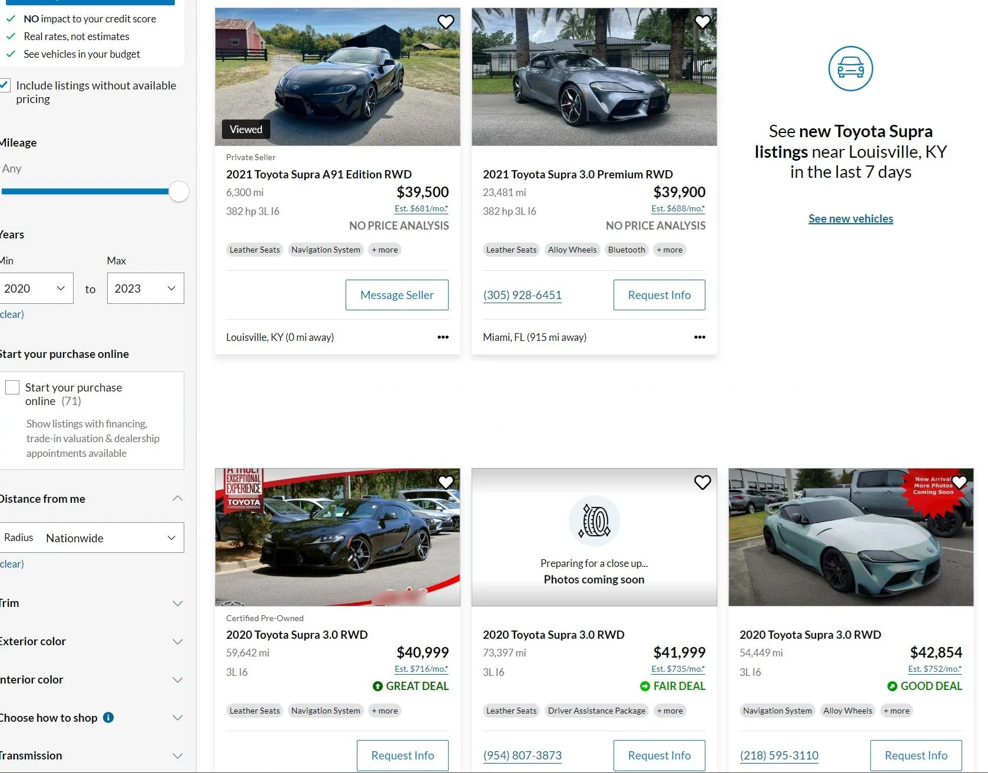Click Alloy Wheels tag on the $42,854 Supra
Screen dimensions: 988x773
(x=848, y=711)
